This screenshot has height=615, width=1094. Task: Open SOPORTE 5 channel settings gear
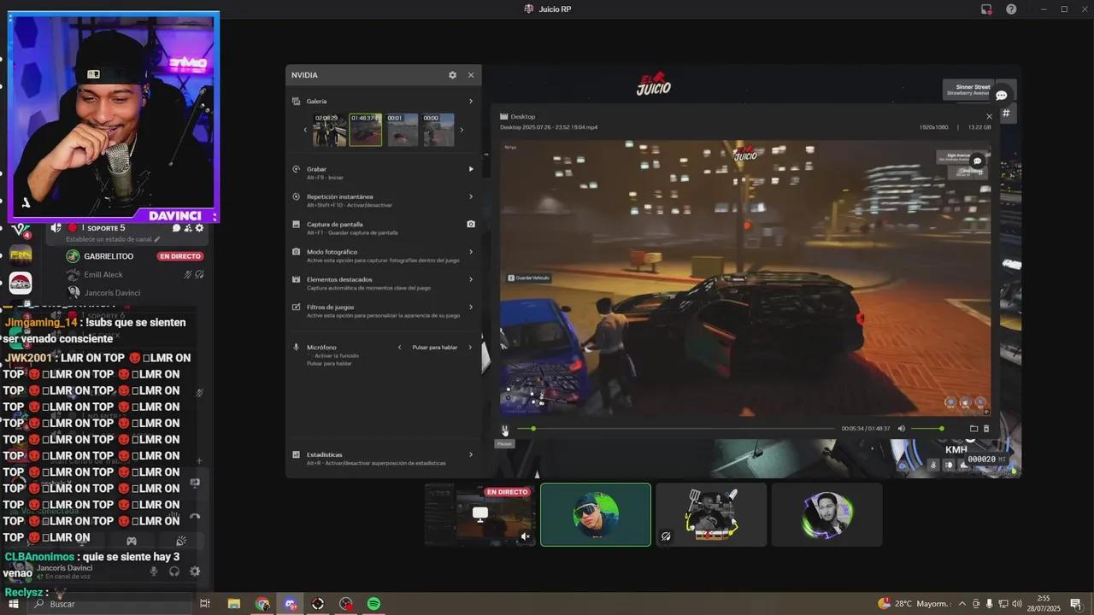199,228
